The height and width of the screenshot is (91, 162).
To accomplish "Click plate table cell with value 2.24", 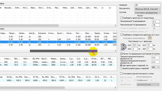I will coord(68,39).
